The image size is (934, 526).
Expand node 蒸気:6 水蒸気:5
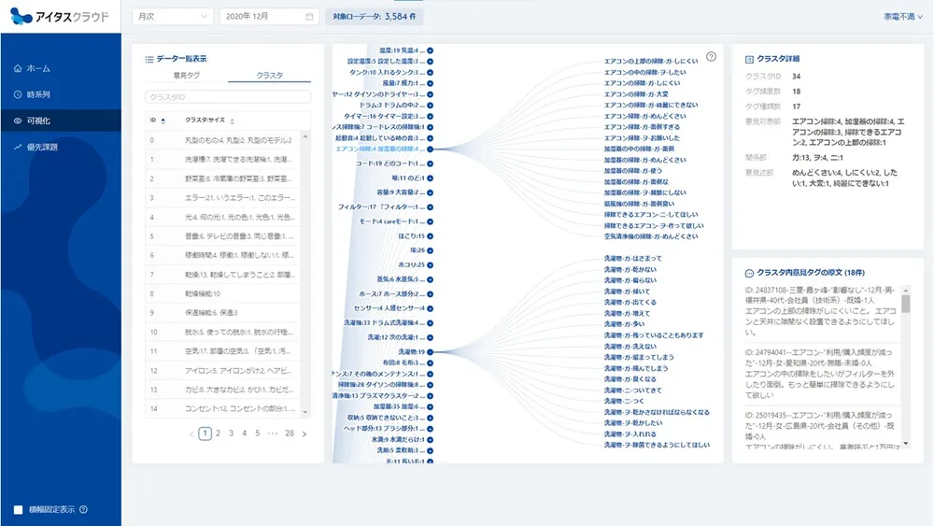pos(430,279)
